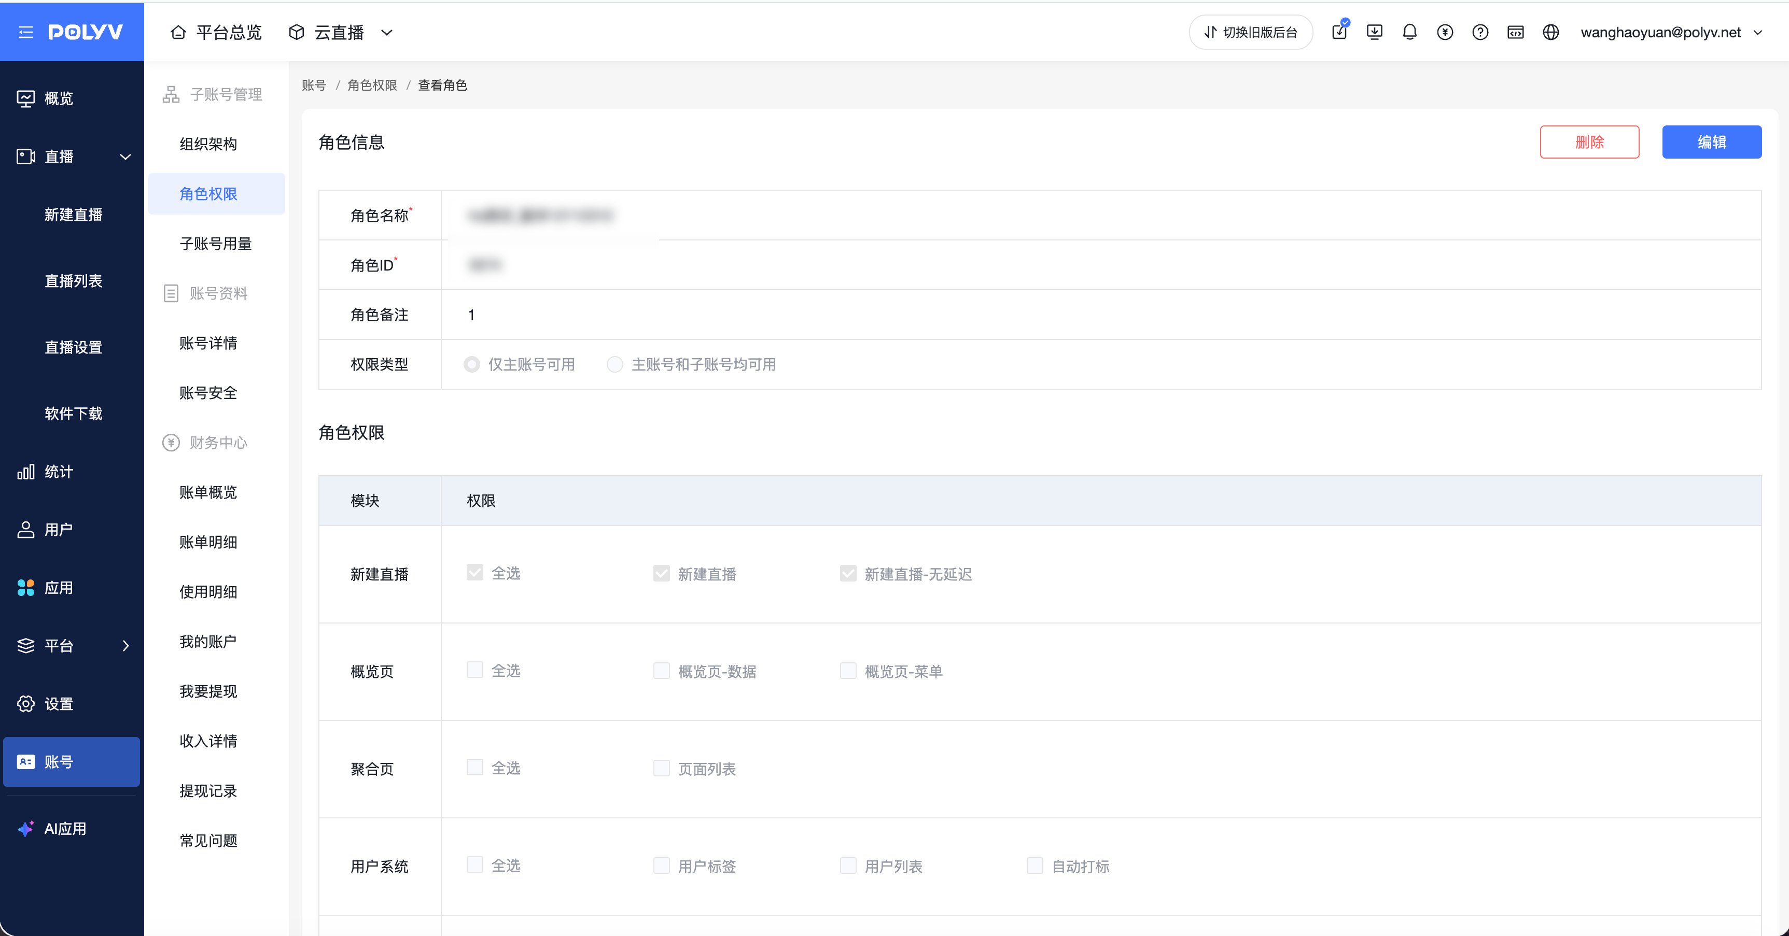
Task: Click the blurred 角色名称 value field
Action: click(541, 215)
